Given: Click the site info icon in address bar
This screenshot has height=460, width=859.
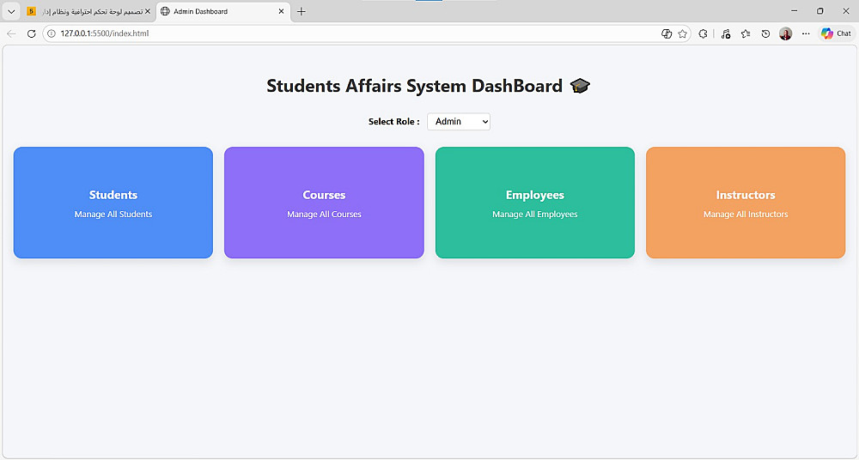Looking at the screenshot, I should tap(52, 33).
